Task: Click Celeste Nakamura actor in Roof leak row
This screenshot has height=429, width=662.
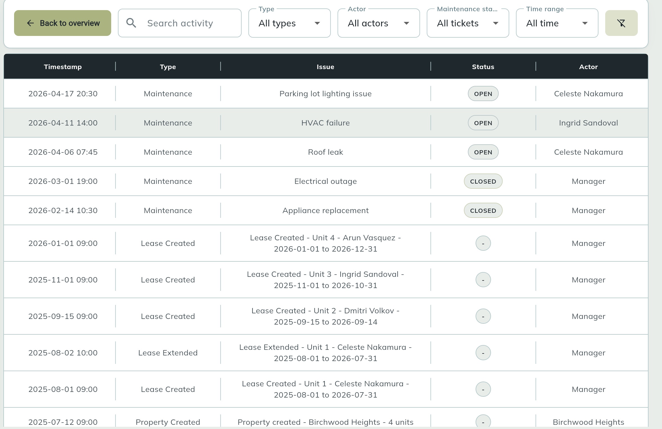Action: 588,152
